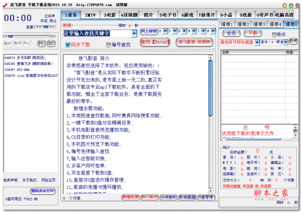The width and height of the screenshot is (302, 213).
Task: Open the search keyword dropdown arrow
Action: click(134, 34)
